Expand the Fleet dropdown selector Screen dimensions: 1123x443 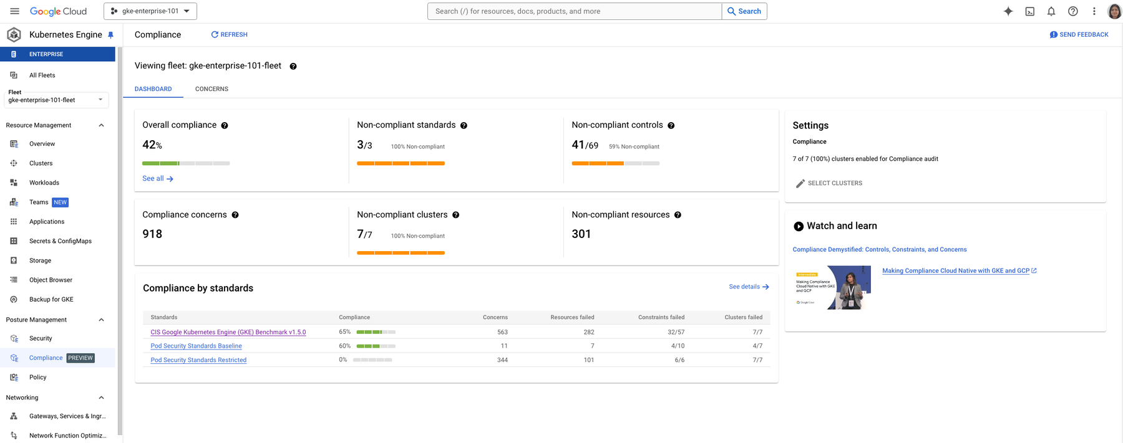click(x=56, y=100)
